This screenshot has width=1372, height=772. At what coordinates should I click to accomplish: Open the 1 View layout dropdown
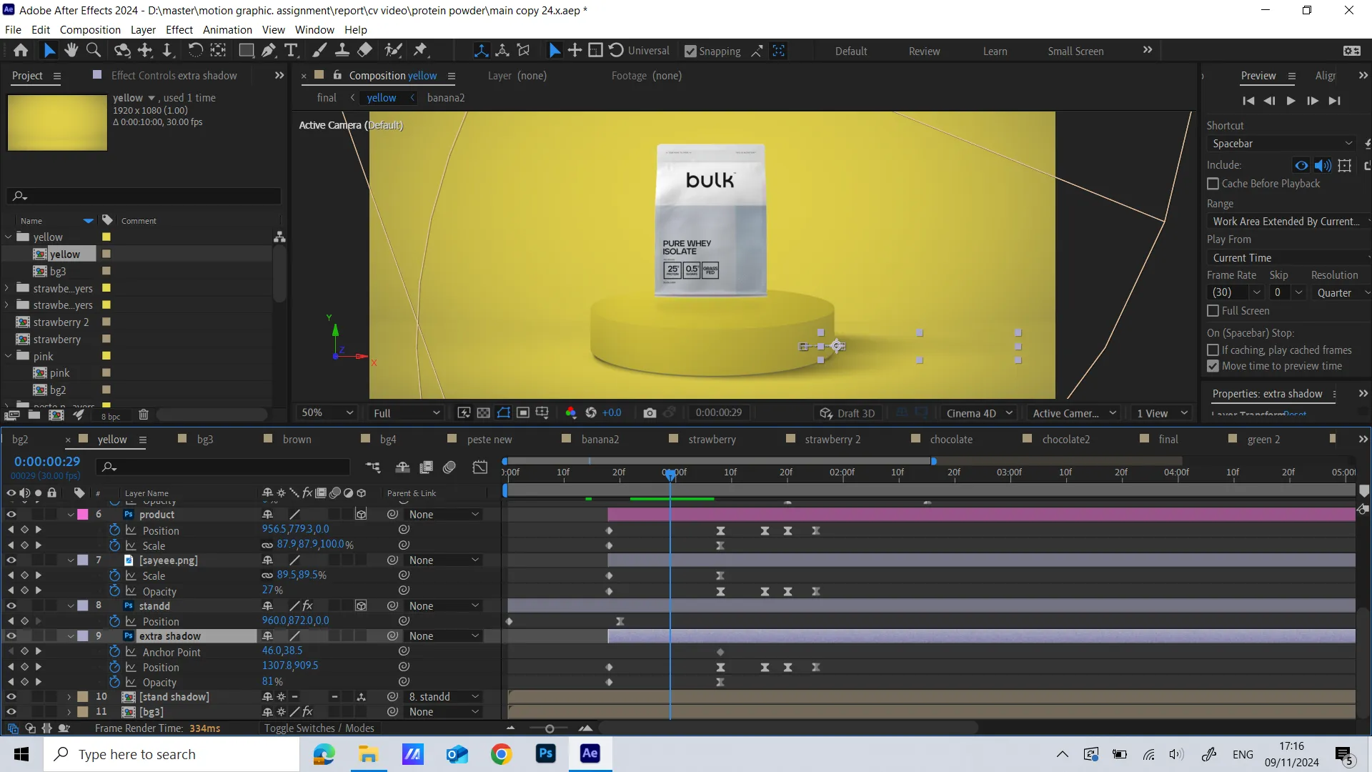[x=1162, y=413]
